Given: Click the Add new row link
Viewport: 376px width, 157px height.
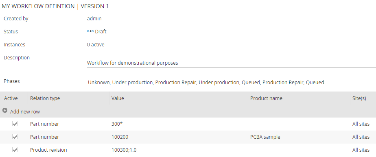Looking at the screenshot, I should click(25, 112).
